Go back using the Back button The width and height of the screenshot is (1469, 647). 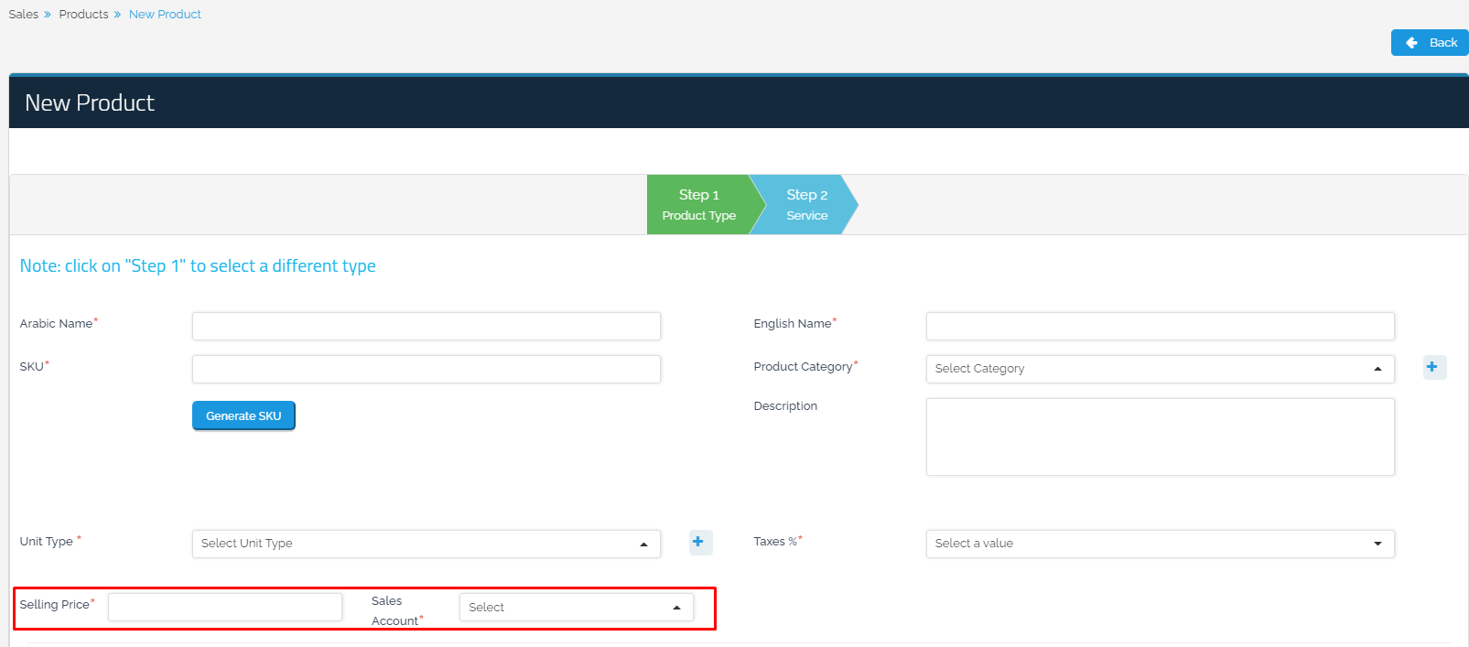(1430, 43)
